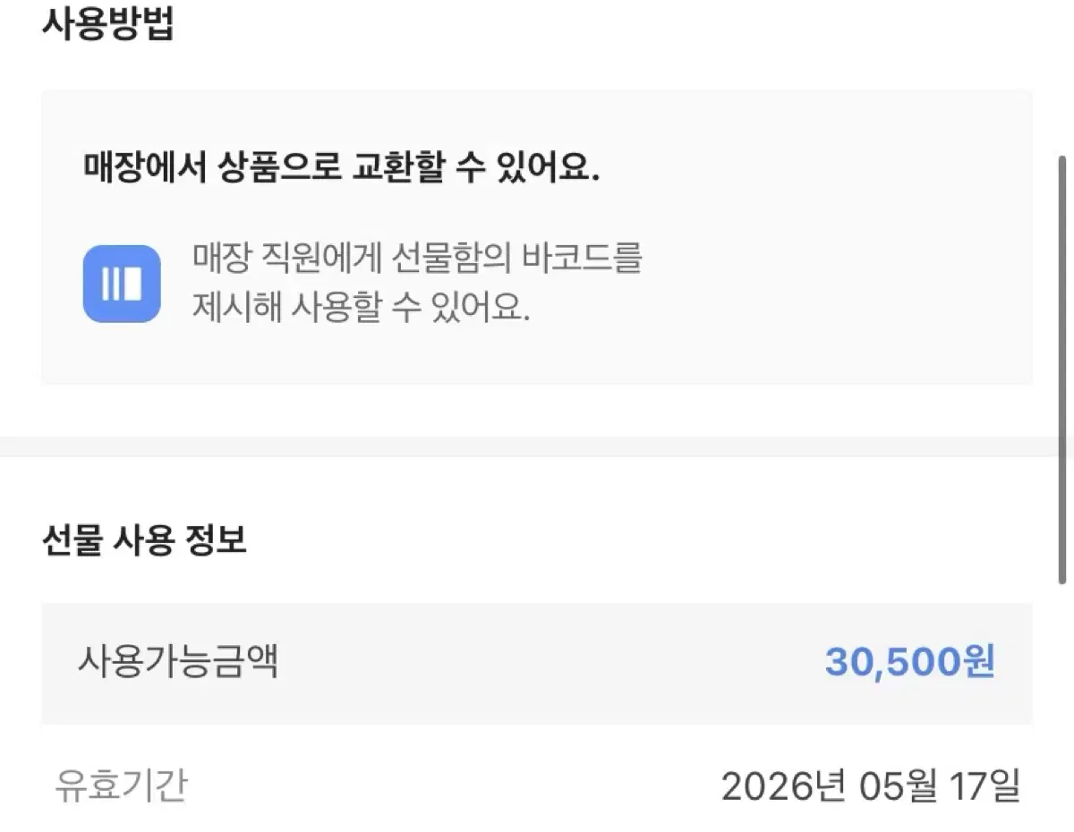Viewport: 1074px width, 832px height.
Task: Click the white bars inside the barcode icon
Action: 122,284
